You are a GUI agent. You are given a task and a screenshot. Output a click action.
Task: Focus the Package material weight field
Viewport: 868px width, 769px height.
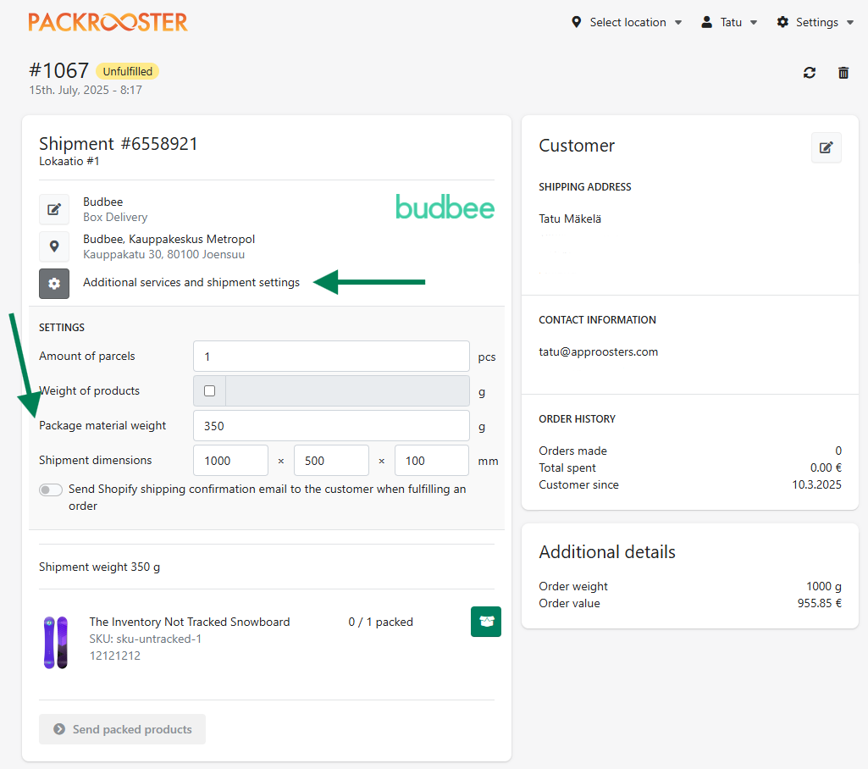point(331,426)
